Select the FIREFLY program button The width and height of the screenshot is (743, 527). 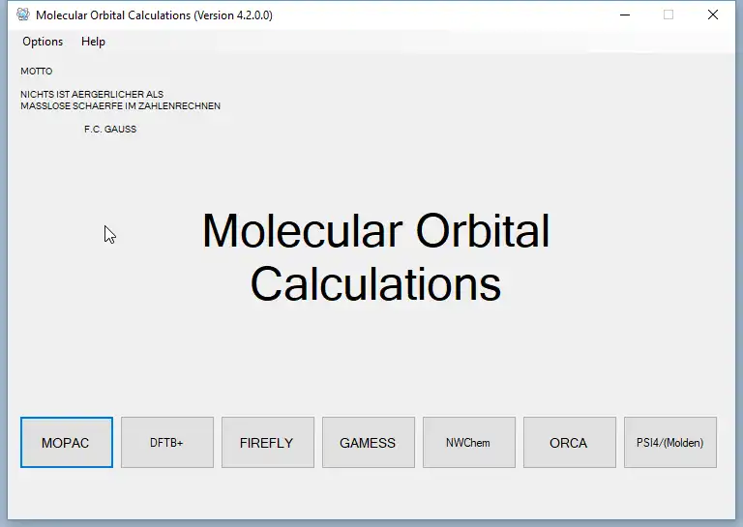[268, 442]
